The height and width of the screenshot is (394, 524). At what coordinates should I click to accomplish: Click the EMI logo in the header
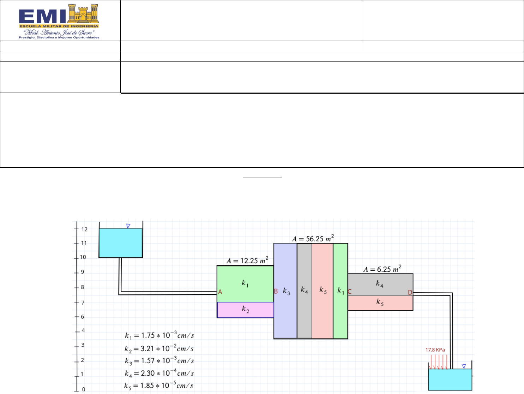pyautogui.click(x=59, y=21)
